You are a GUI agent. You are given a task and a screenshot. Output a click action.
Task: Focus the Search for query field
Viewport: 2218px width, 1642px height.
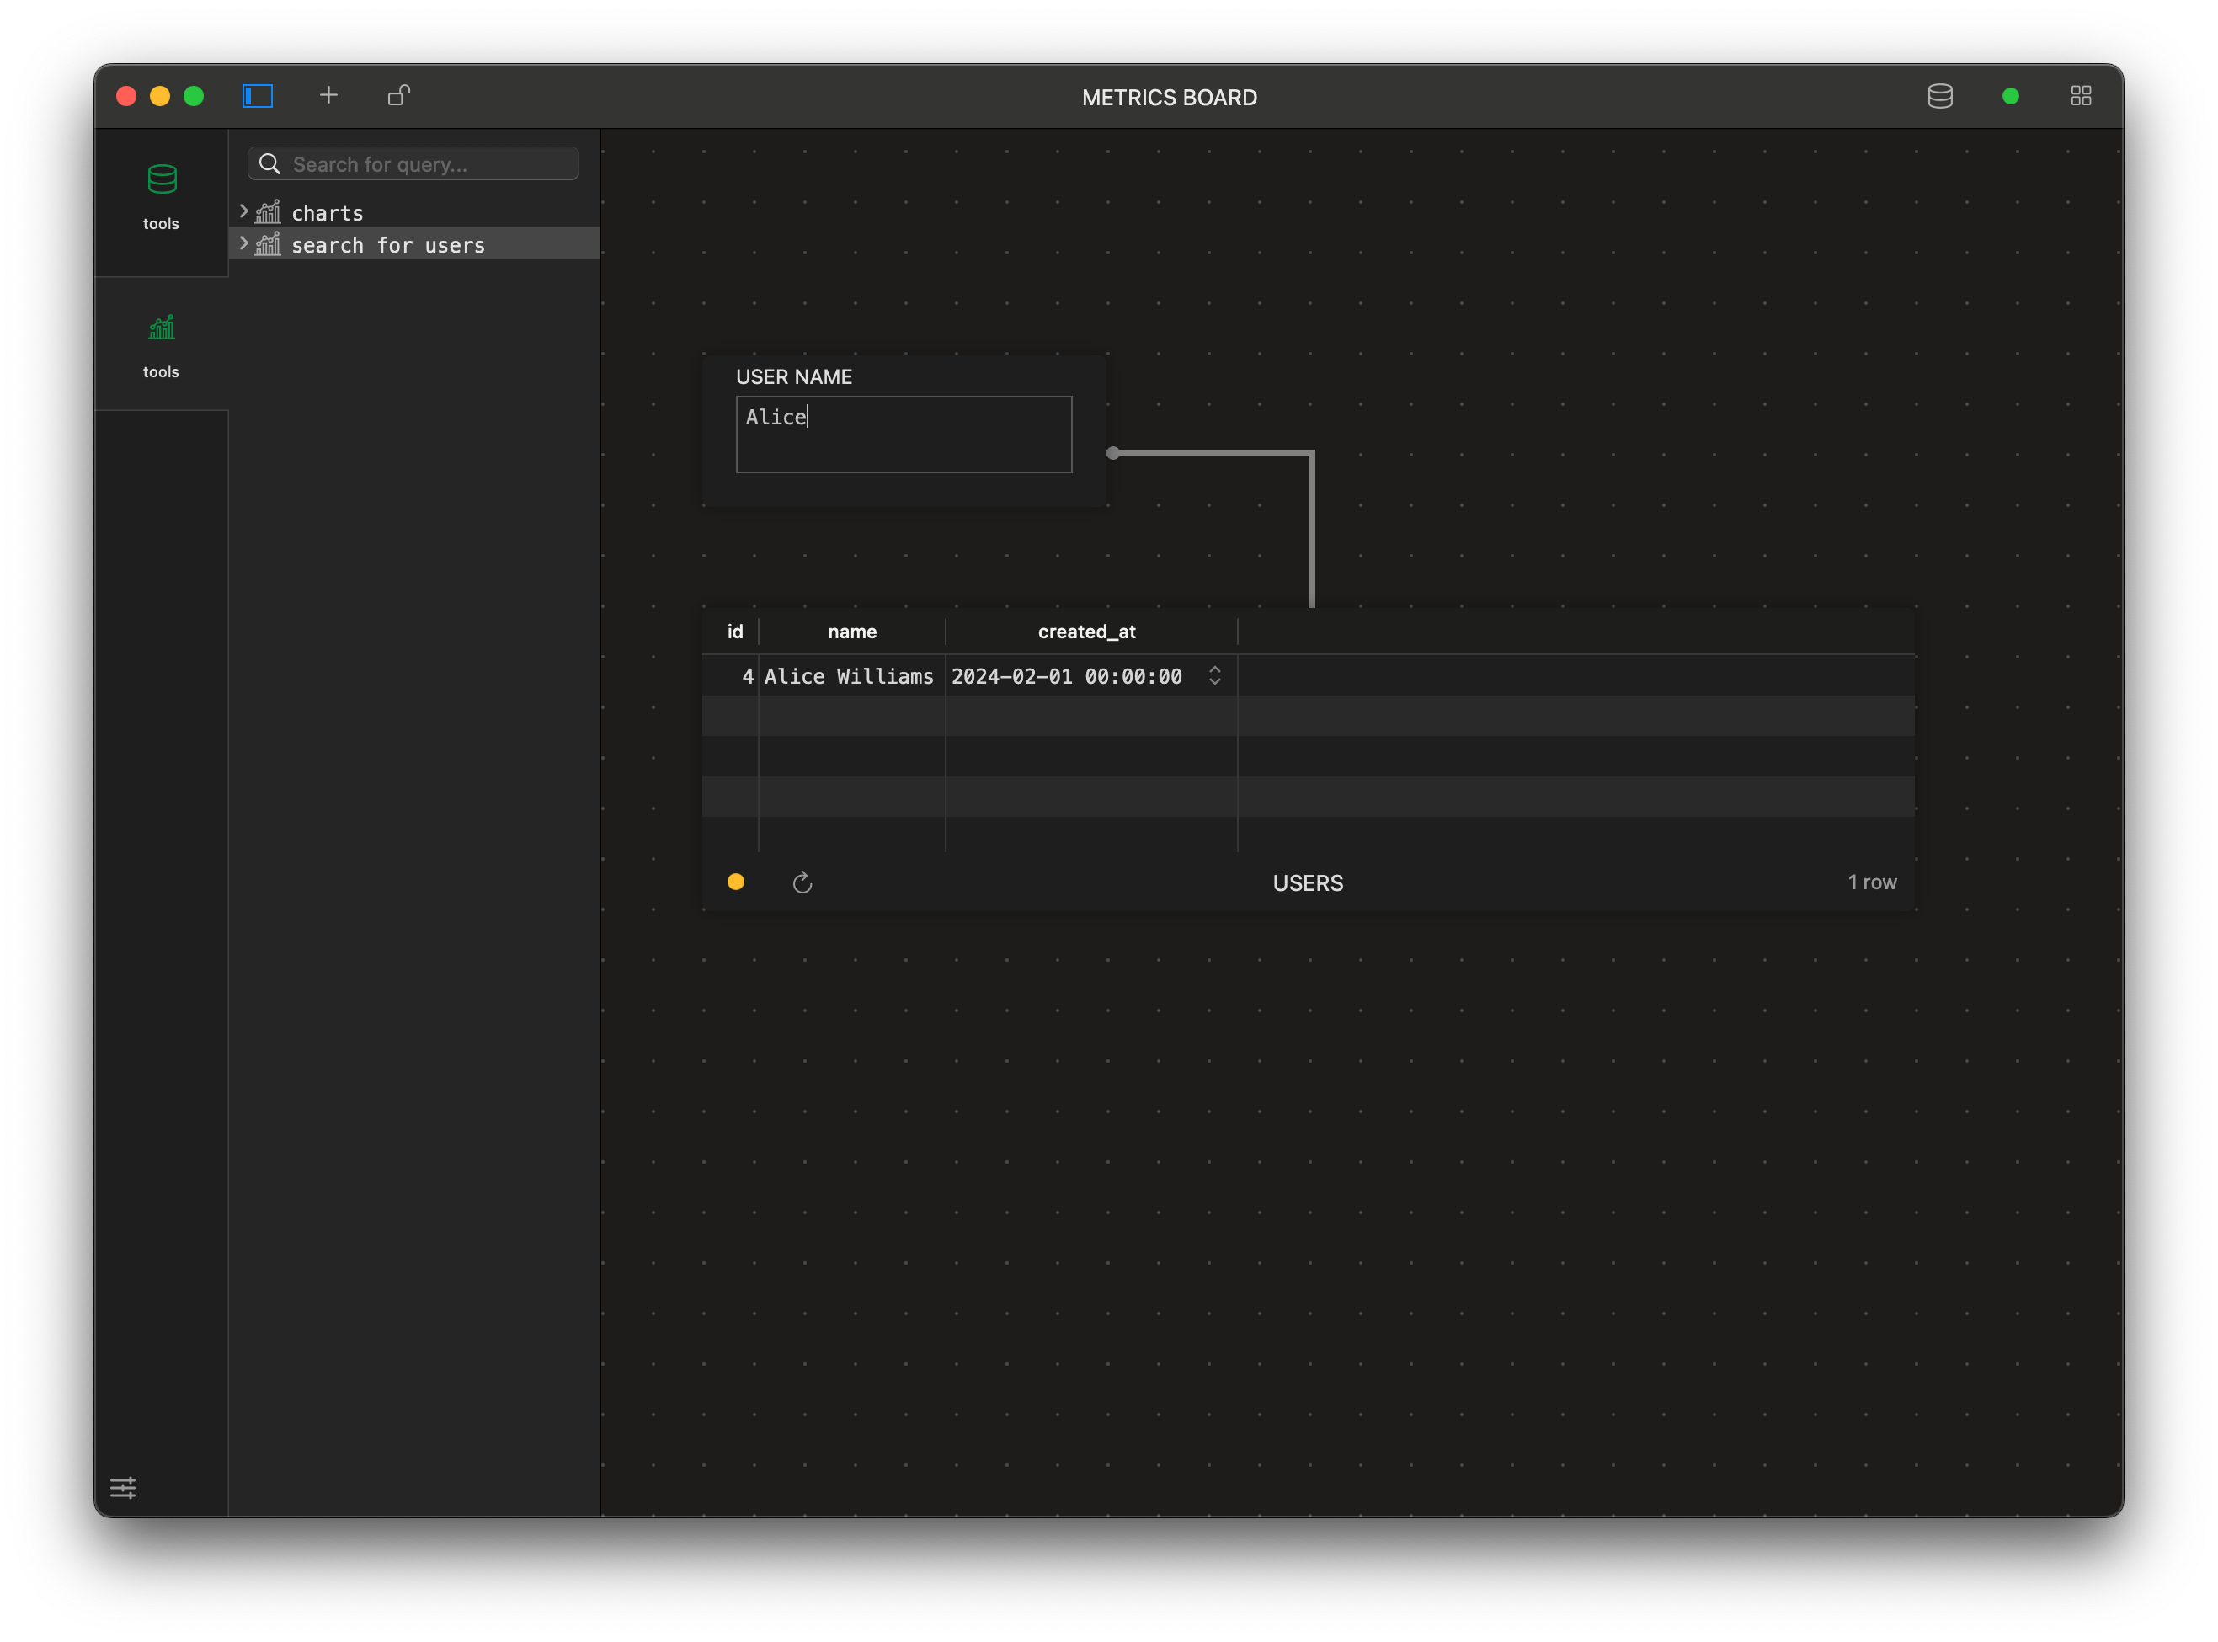coord(413,164)
